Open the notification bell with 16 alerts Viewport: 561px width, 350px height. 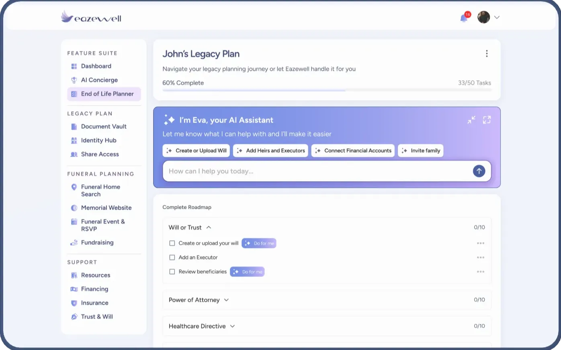pos(463,17)
